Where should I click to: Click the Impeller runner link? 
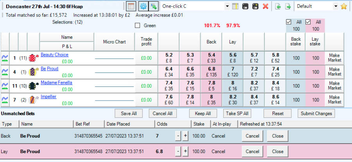(48, 97)
